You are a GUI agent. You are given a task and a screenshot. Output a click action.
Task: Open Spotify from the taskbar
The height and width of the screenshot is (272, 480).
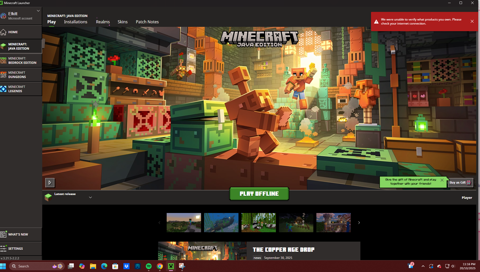[149, 266]
